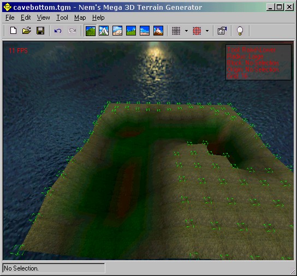297x276 pixels.
Task: Toggle the red grid overlay
Action: coord(197,31)
